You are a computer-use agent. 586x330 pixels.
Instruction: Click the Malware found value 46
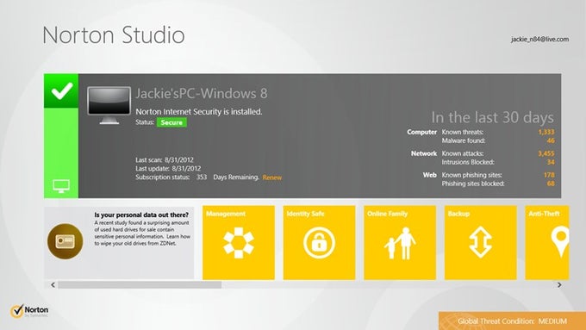point(551,140)
